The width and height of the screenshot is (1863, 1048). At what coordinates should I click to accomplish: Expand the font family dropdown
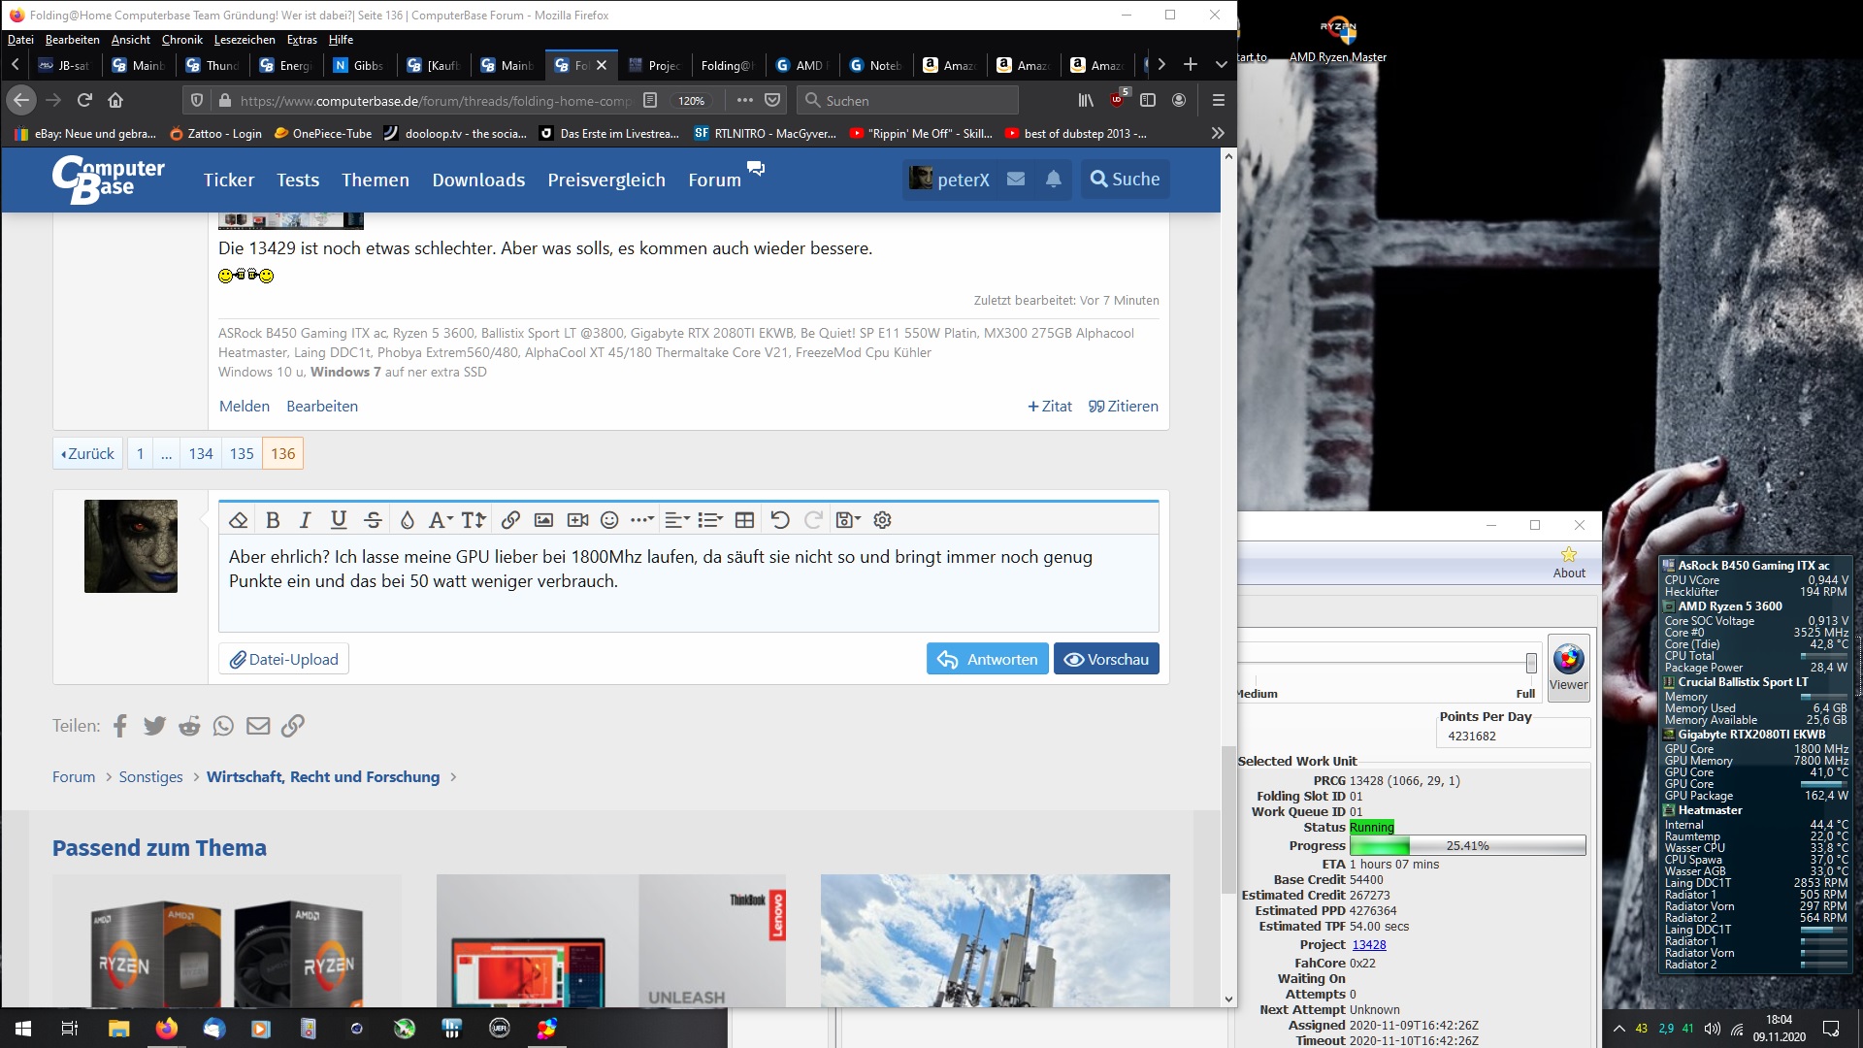tap(441, 520)
